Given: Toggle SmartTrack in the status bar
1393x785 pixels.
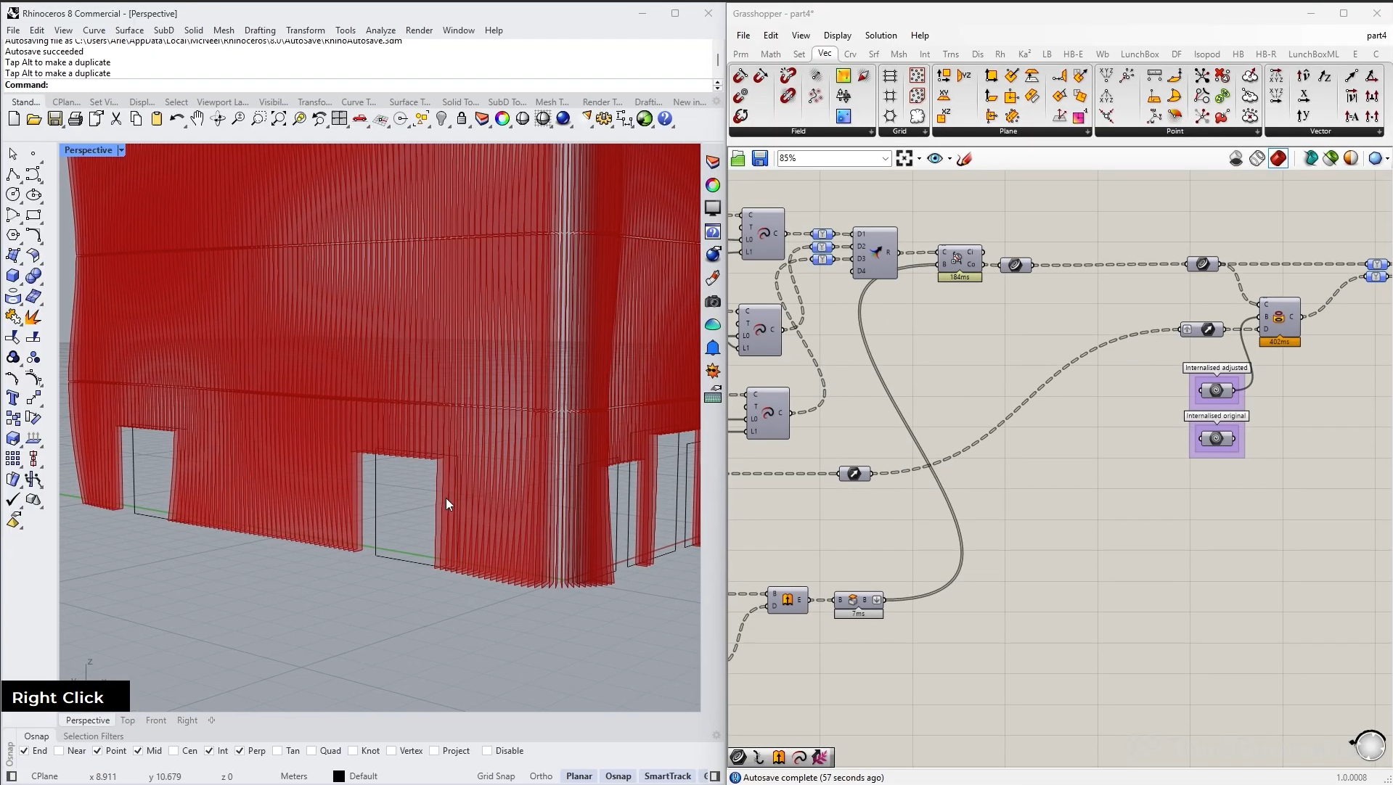Looking at the screenshot, I should point(667,776).
